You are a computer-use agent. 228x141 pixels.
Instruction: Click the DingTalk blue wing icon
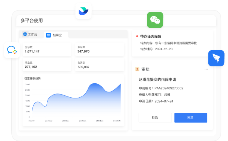216,58
